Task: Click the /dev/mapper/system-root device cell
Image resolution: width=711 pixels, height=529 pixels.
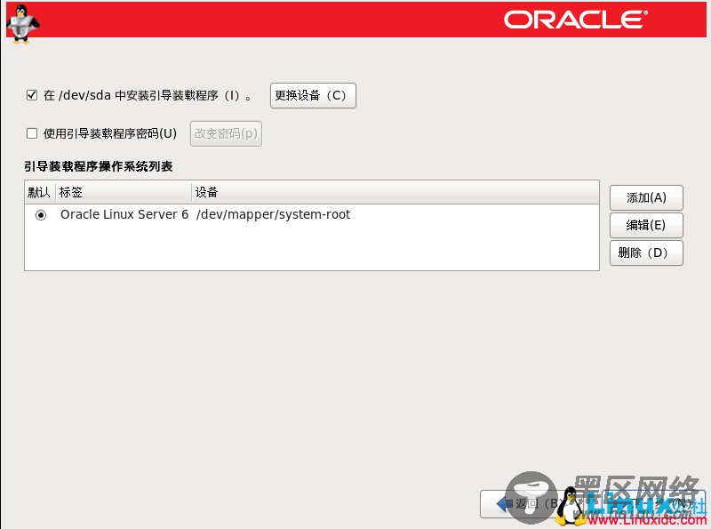Action: pos(273,214)
